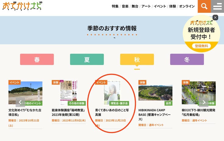Show previous carousel items with left arrow
Viewport: 224px width, 141px height.
[20, 102]
